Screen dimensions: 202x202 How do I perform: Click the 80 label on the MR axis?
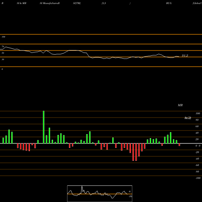pyautogui.click(x=197, y=120)
